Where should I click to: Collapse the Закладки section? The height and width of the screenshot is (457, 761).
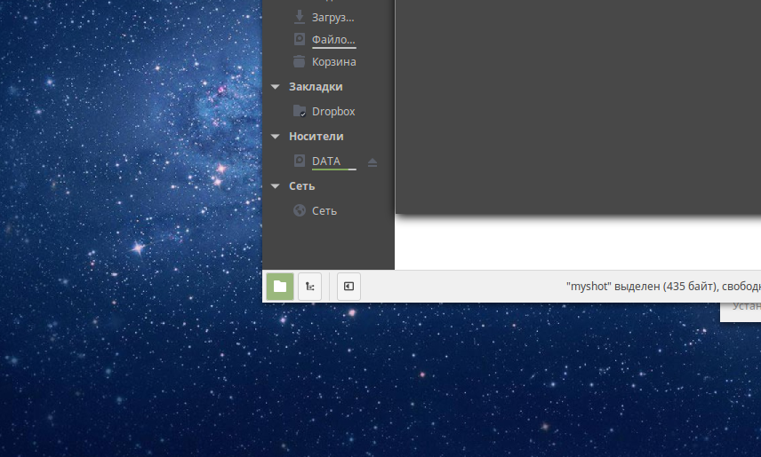tap(276, 87)
